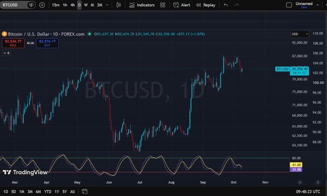Image resolution: width=327 pixels, height=196 pixels.
Task: Click the 82,536.77 SELL button
Action: tap(13, 43)
